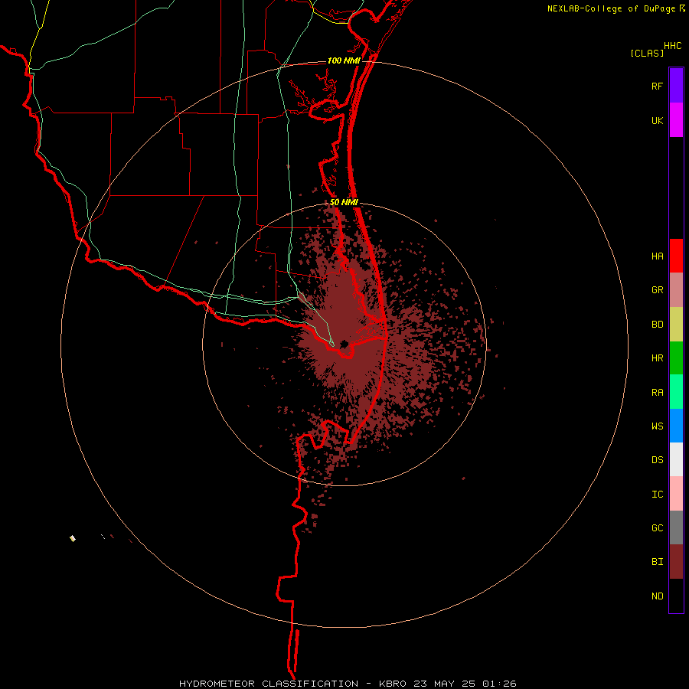Click the 50 NMI range ring label
The image size is (689, 689).
click(x=344, y=202)
